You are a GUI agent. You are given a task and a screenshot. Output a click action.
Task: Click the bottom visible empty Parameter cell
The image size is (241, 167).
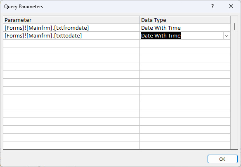click(71, 145)
